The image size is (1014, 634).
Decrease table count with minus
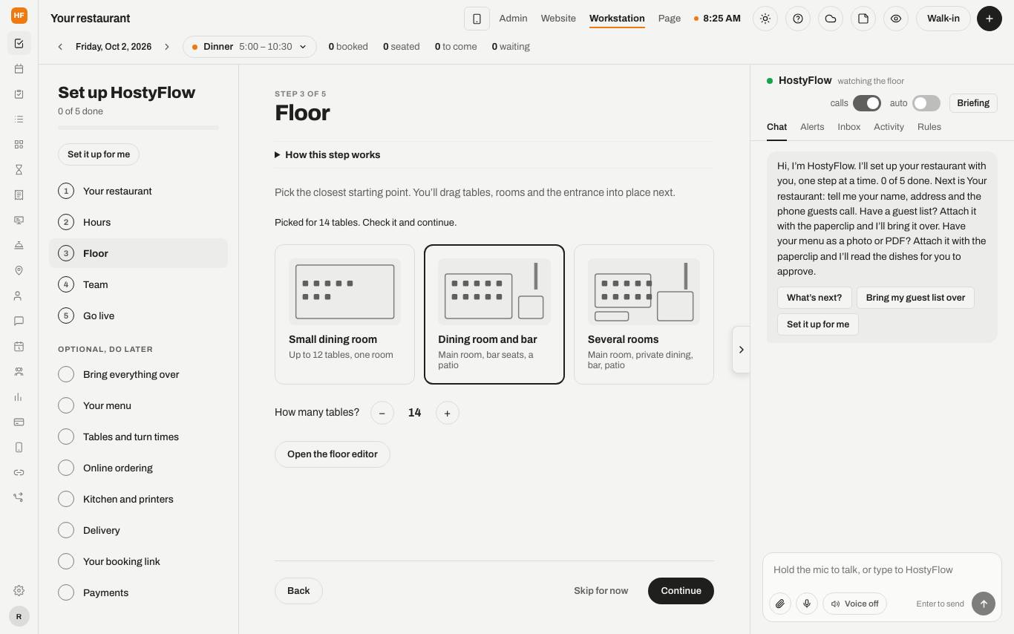pos(382,413)
